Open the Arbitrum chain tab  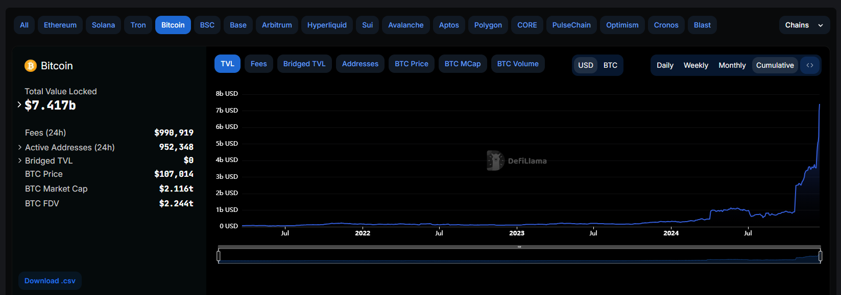[277, 25]
